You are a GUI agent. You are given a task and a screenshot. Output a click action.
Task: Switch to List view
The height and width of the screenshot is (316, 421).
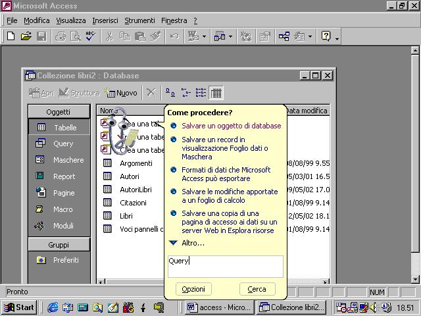coord(201,93)
